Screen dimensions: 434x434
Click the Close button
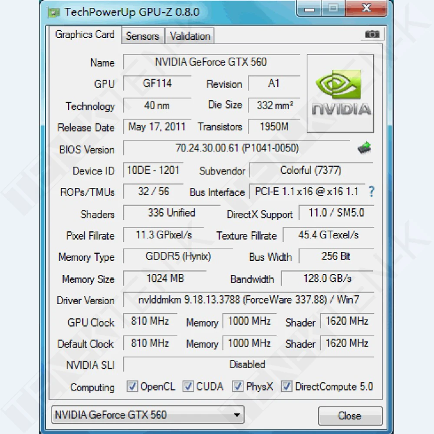click(x=350, y=415)
